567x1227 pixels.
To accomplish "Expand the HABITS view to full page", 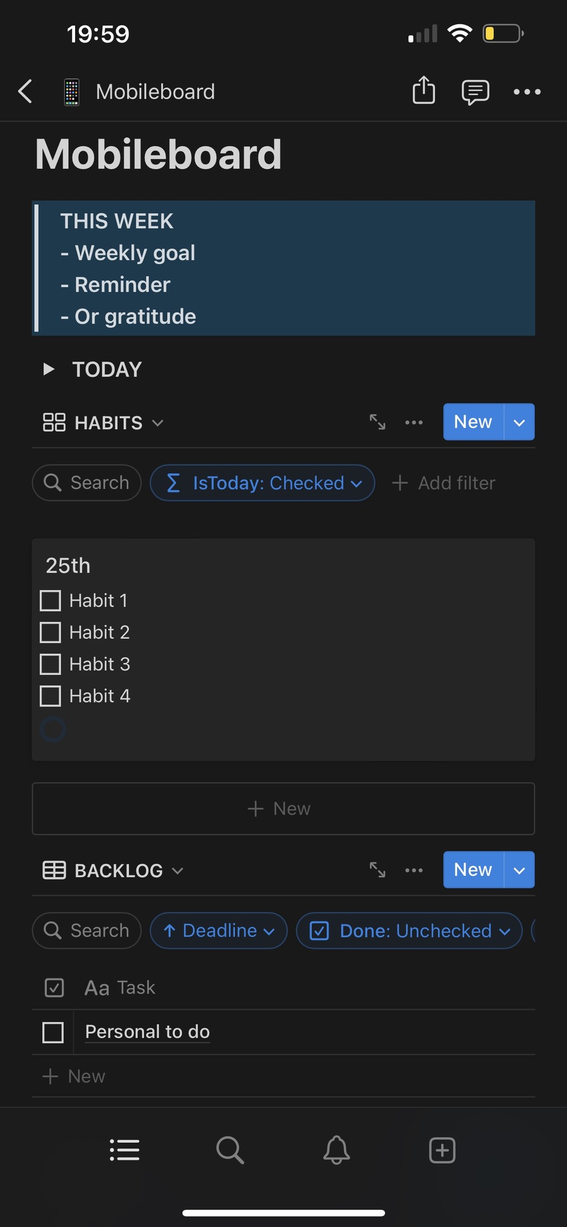I will tap(377, 422).
